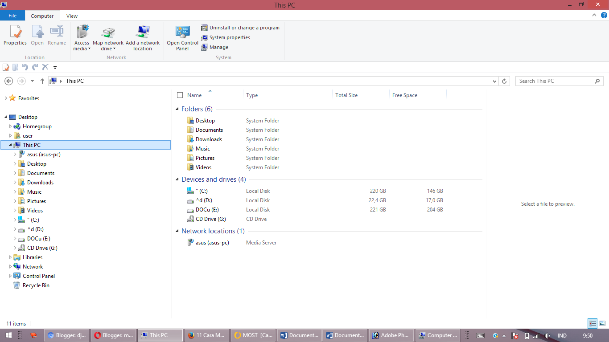The image size is (609, 342).
Task: Expand Libraries in the navigation pane
Action: pyautogui.click(x=10, y=257)
